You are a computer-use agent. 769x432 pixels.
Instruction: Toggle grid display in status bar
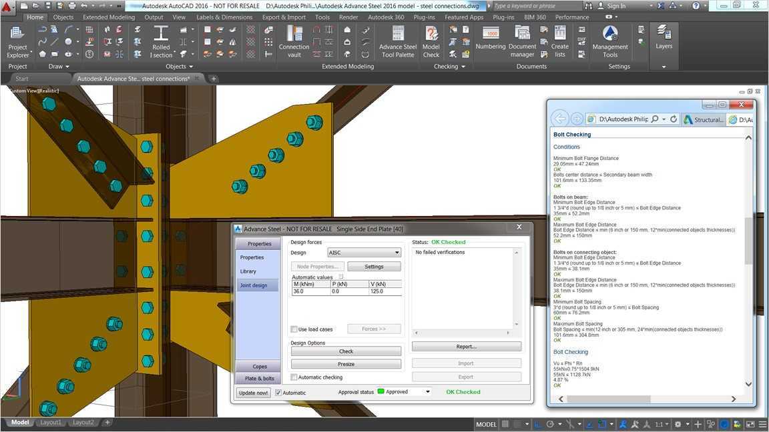[x=505, y=424]
